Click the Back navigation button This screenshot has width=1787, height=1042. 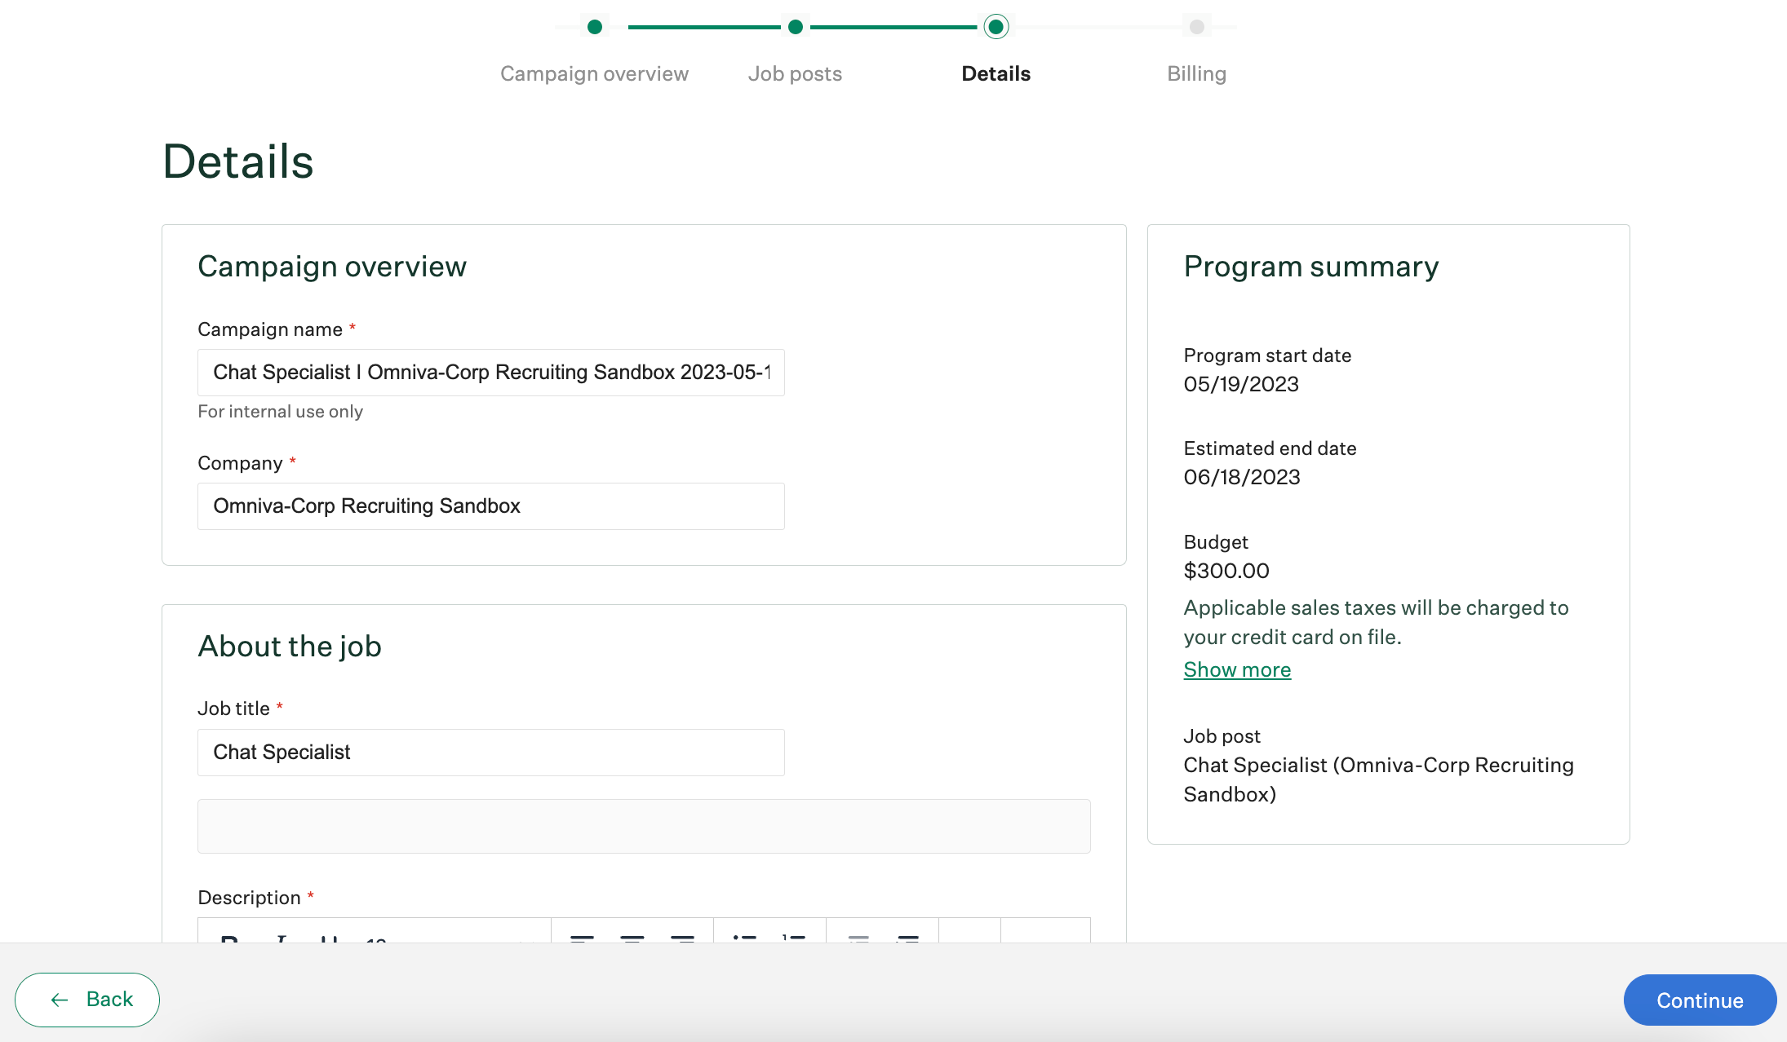pos(86,999)
